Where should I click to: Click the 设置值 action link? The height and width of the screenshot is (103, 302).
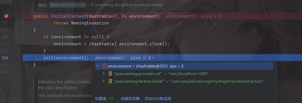tap(100, 99)
